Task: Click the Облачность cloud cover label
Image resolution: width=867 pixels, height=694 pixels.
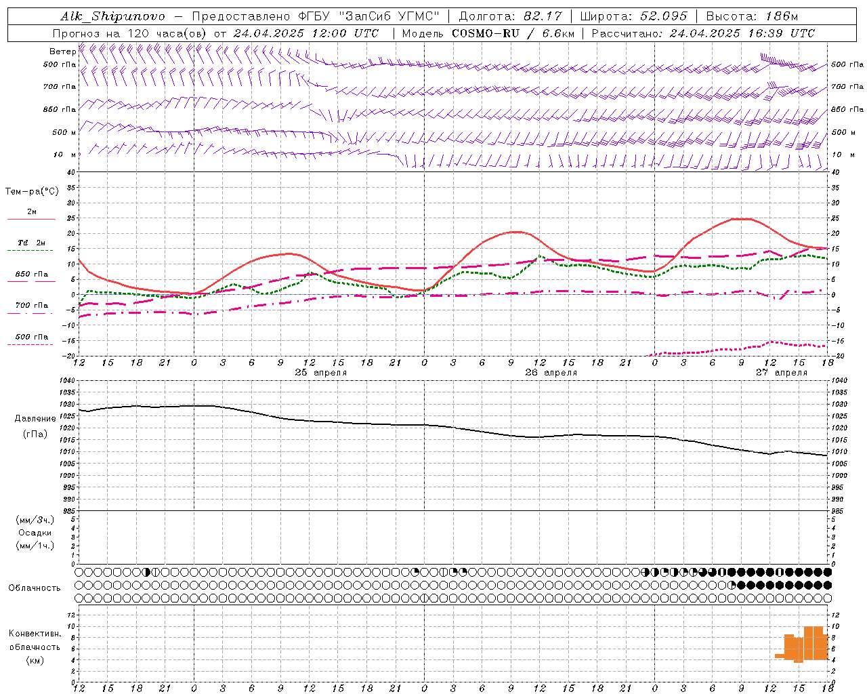Action: click(x=35, y=588)
